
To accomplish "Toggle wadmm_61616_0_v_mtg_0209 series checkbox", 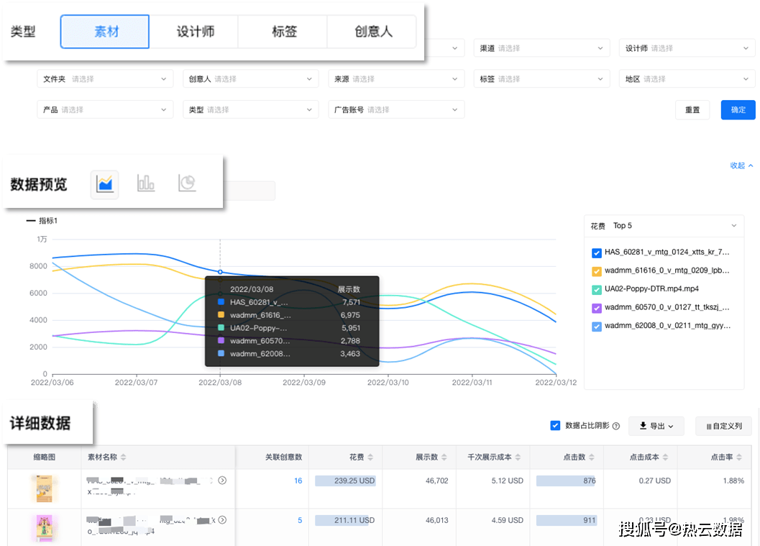I will [597, 271].
